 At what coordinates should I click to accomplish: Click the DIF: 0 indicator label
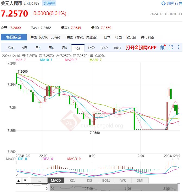23,159
